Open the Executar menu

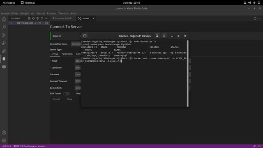tap(52, 14)
